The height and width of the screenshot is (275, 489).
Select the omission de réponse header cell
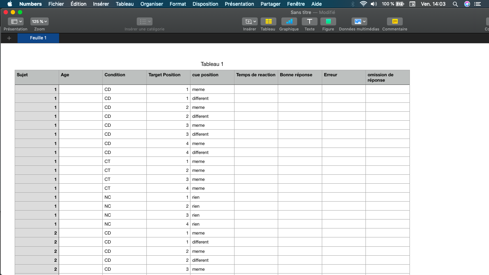[x=388, y=77]
